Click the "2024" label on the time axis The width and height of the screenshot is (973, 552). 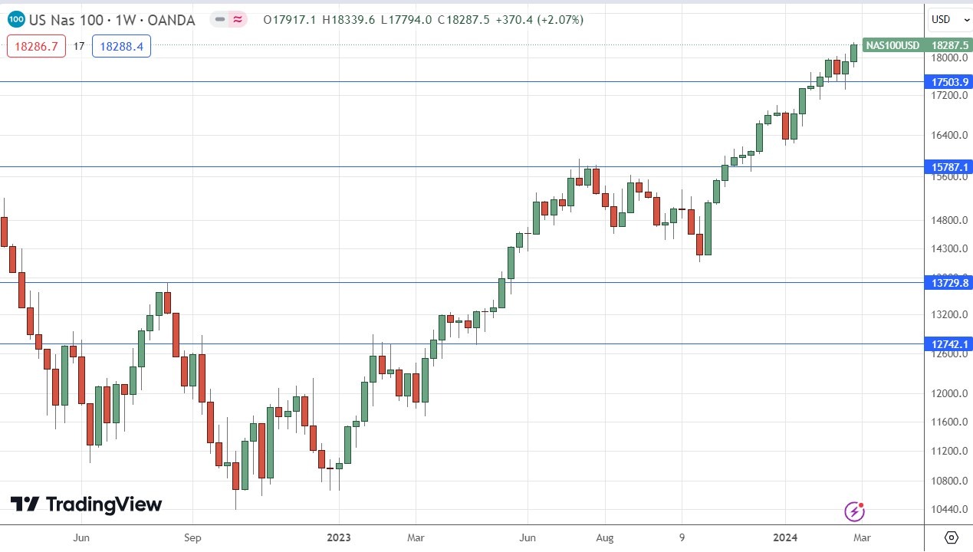(x=786, y=538)
